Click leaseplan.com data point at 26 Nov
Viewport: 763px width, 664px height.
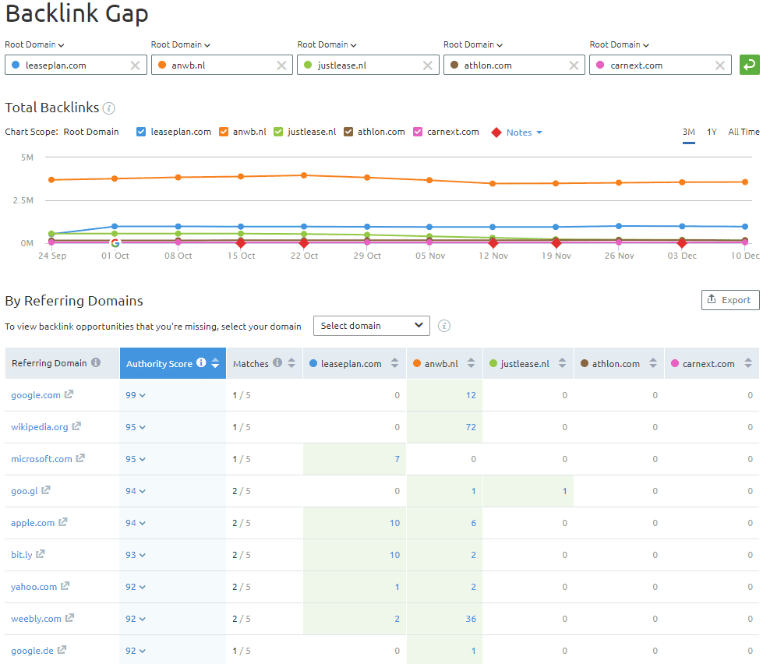[619, 226]
